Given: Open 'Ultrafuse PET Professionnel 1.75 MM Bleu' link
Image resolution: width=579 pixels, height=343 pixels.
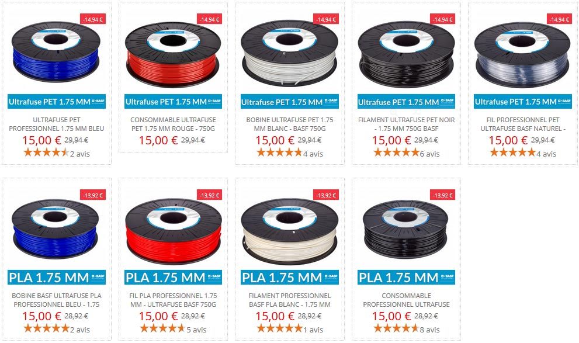Looking at the screenshot, I should point(57,124).
